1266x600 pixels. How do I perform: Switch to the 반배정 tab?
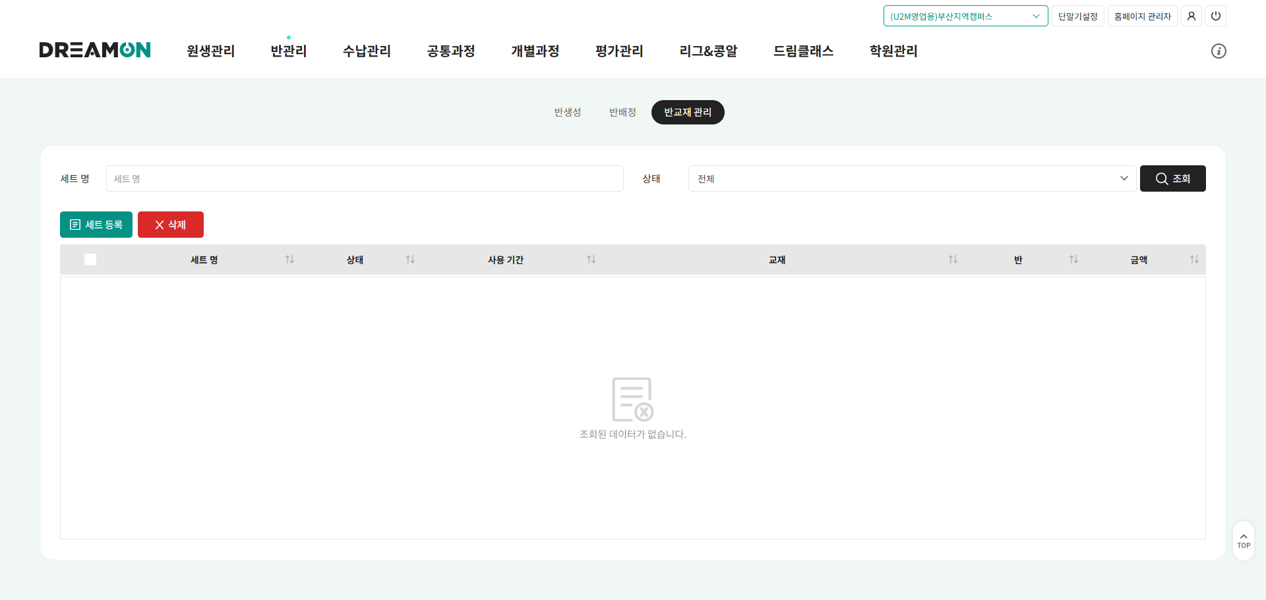click(622, 112)
